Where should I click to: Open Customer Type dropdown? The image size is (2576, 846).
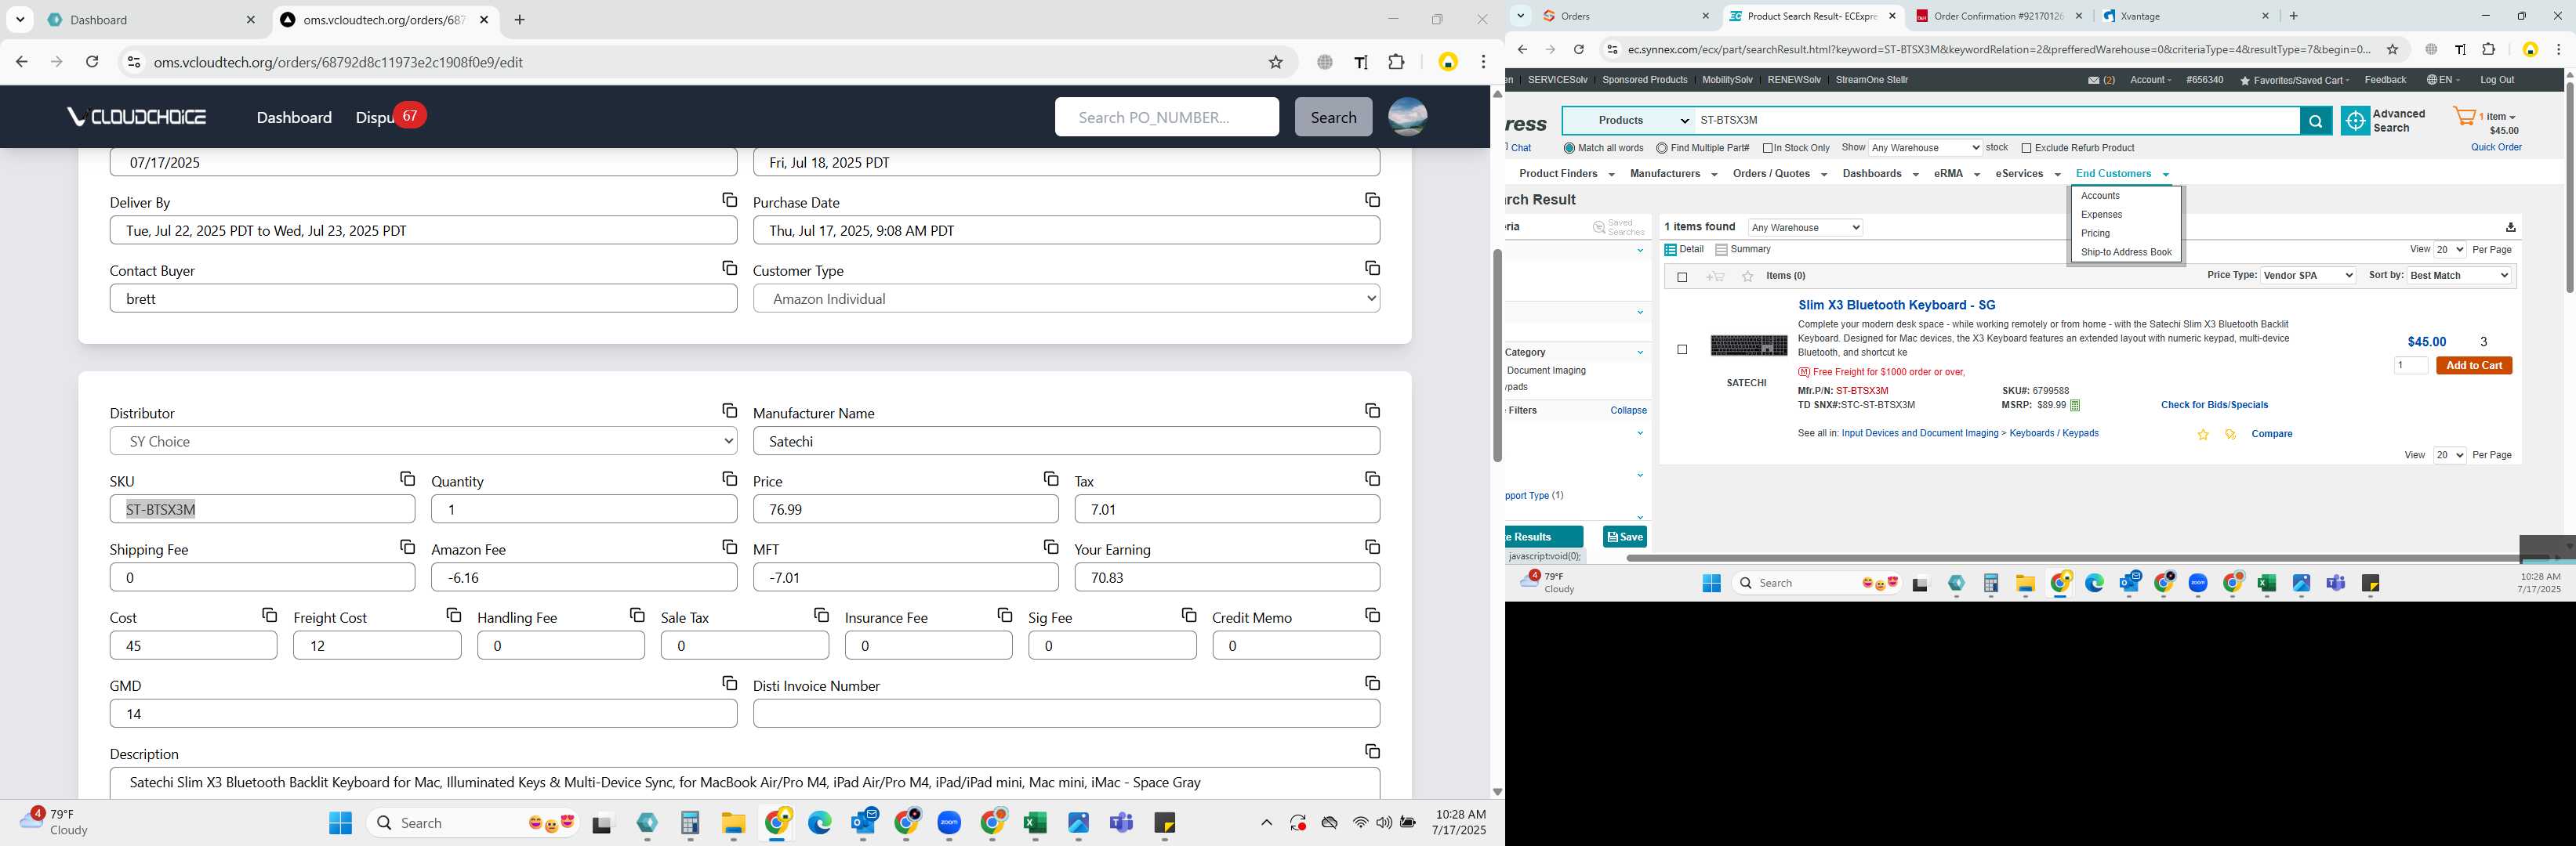point(1066,298)
